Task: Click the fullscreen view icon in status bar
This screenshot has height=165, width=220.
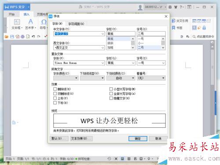Action: 116,159
